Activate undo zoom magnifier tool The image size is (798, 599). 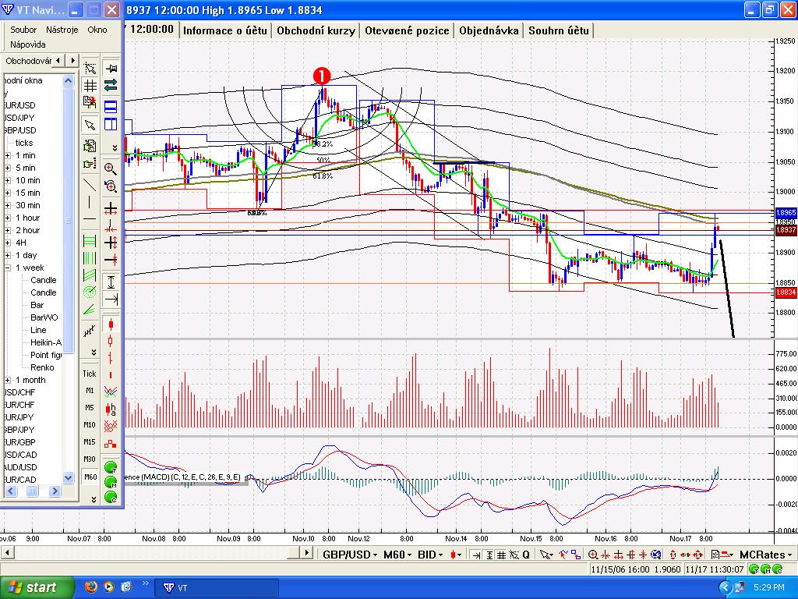111,186
